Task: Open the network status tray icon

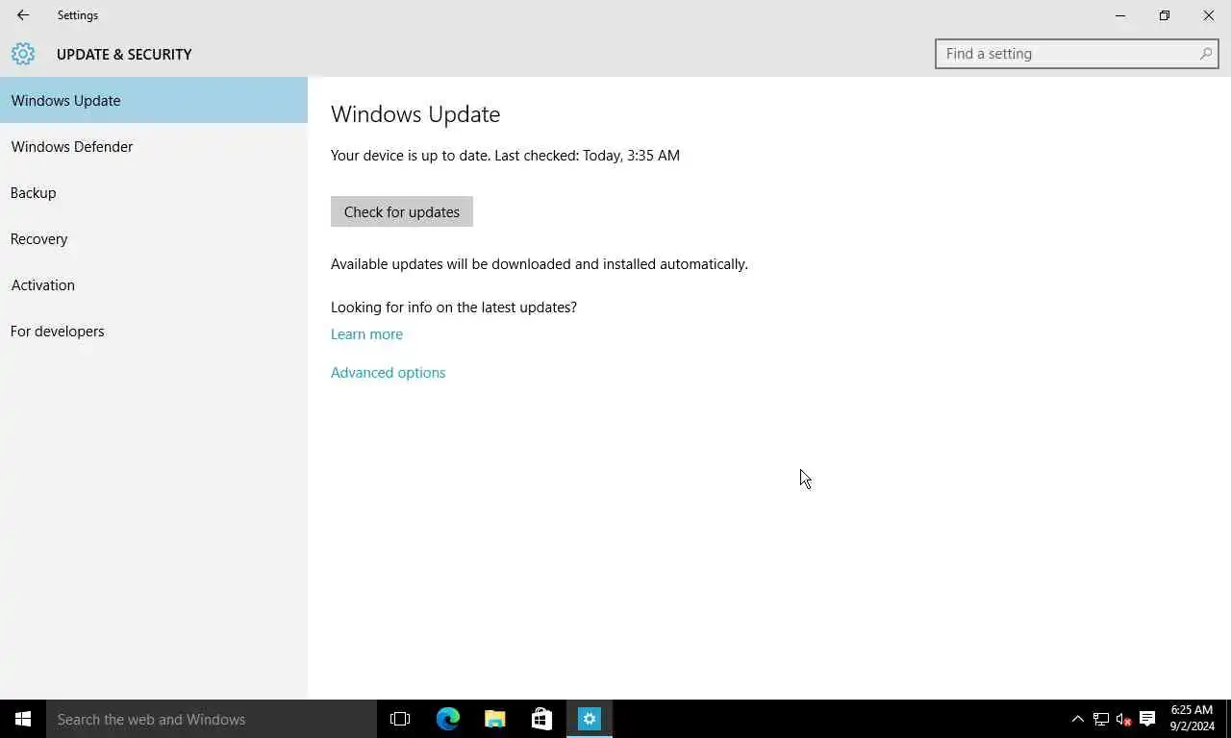Action: tap(1101, 719)
